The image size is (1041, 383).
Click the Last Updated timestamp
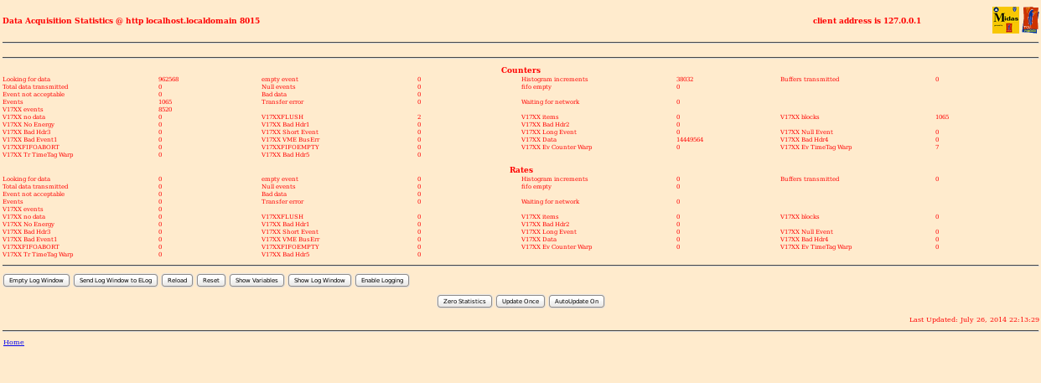click(x=974, y=319)
